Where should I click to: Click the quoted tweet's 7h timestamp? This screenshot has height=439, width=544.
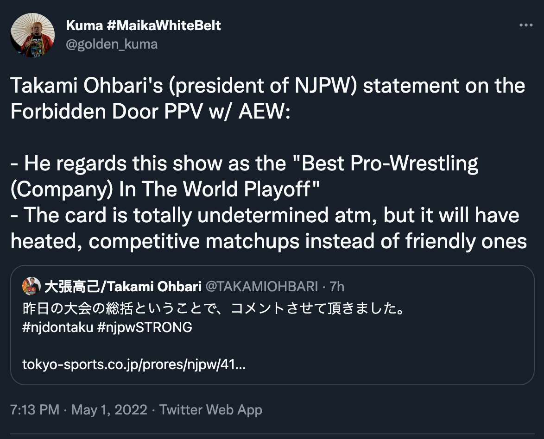click(x=337, y=287)
